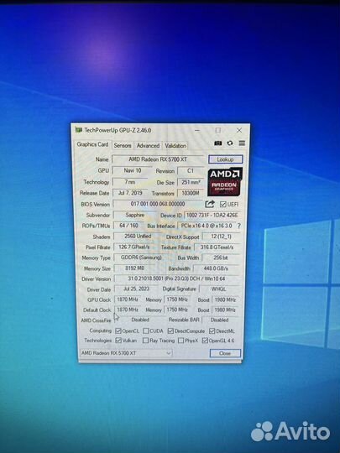340x453 pixels.
Task: Click the BIOS share/export arrow icon
Action: [x=210, y=204]
